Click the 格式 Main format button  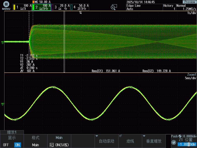pyautogui.click(x=36, y=141)
